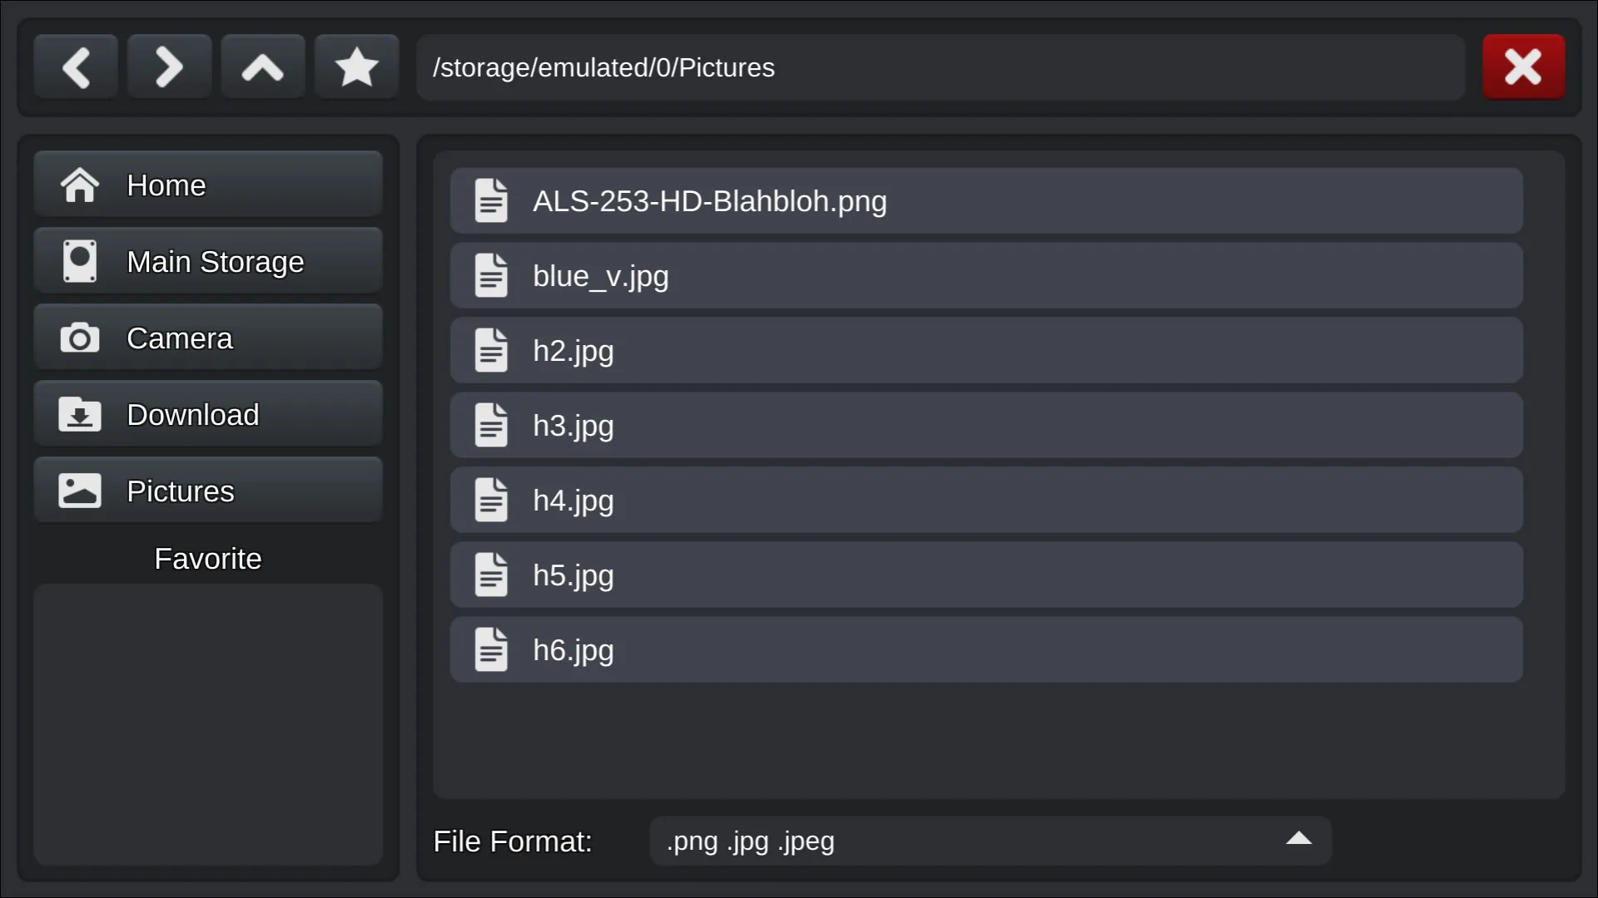Close the file browser dialog

click(x=1523, y=67)
